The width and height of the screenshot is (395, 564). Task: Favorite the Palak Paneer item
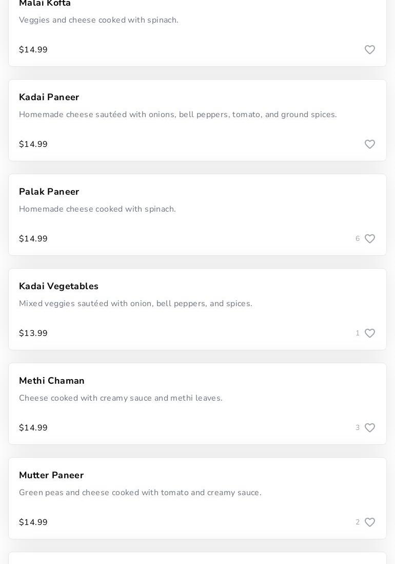click(x=369, y=239)
